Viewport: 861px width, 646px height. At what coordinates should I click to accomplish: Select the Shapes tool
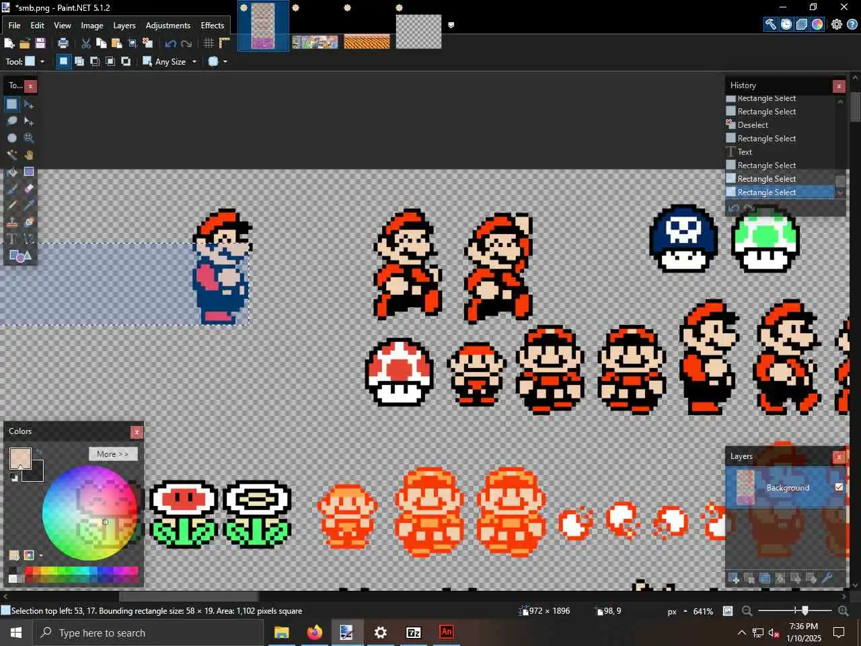pyautogui.click(x=20, y=256)
